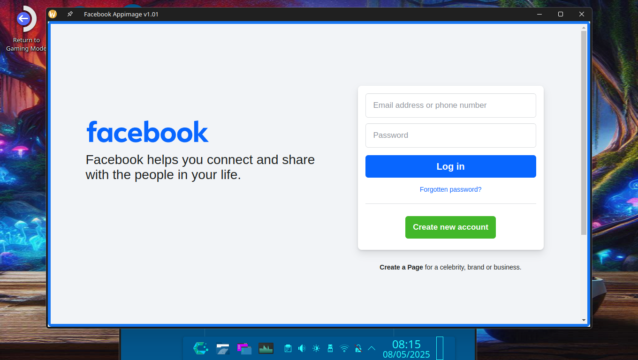
Task: Click the green Create new account button
Action: tap(450, 227)
